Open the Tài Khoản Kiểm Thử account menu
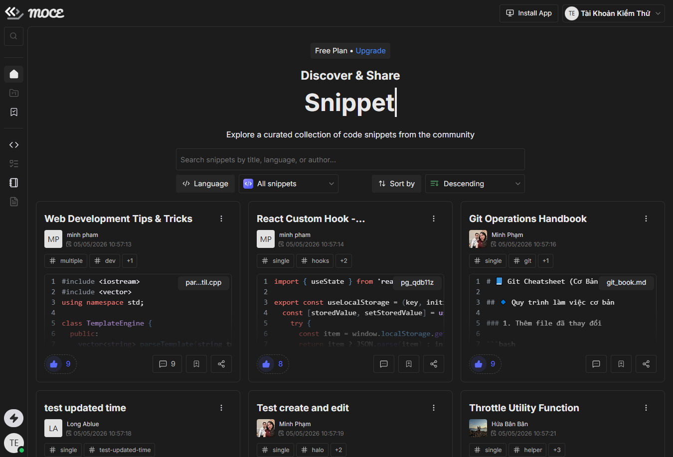 [x=614, y=13]
